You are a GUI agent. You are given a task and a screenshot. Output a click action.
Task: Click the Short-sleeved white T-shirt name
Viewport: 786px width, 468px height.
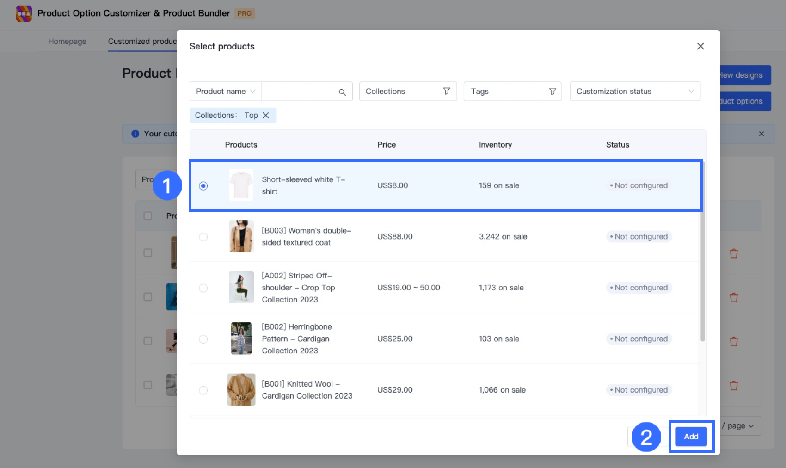pos(304,185)
